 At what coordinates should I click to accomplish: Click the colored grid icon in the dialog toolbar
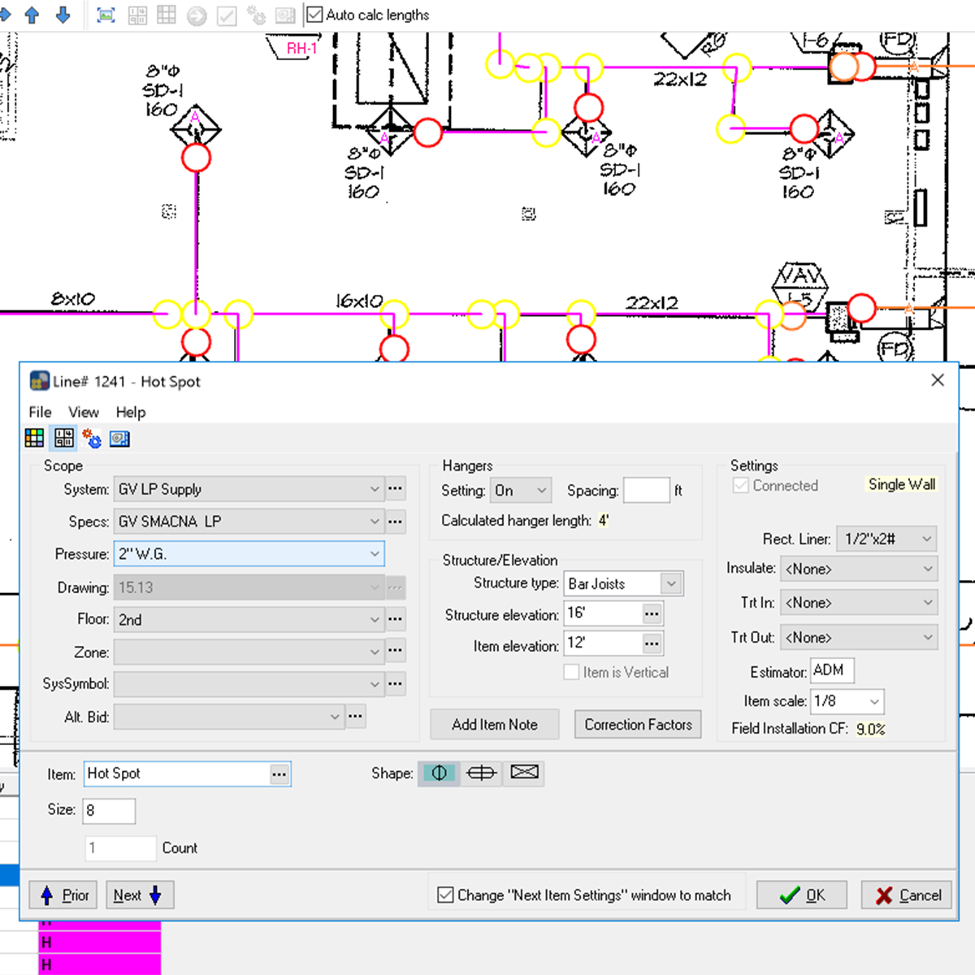click(x=34, y=437)
